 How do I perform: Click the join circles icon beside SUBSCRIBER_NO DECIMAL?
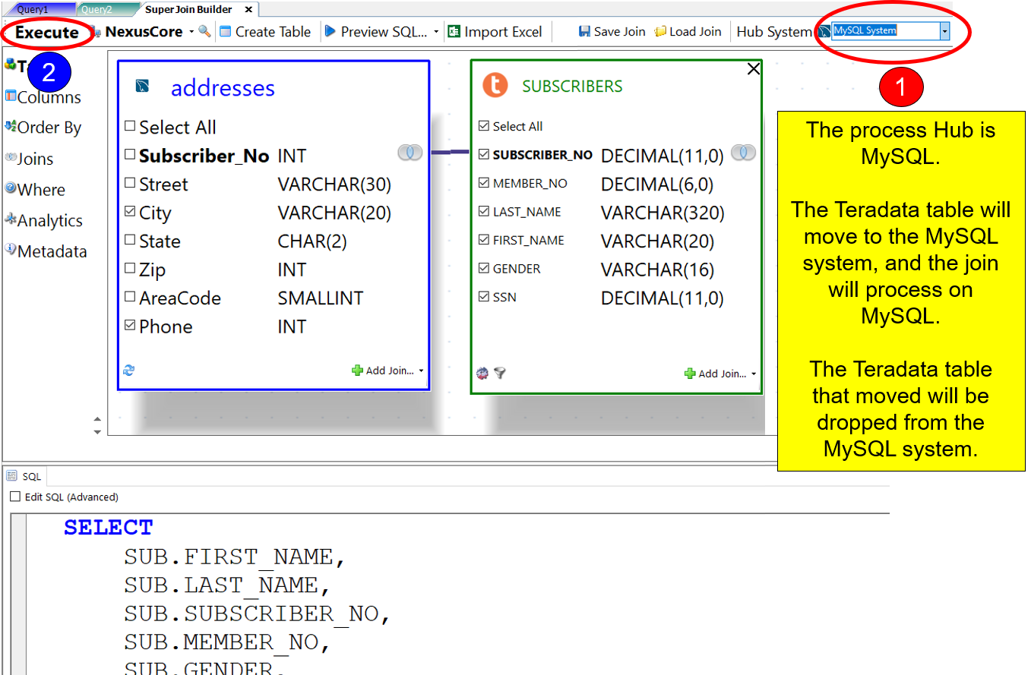tap(743, 153)
